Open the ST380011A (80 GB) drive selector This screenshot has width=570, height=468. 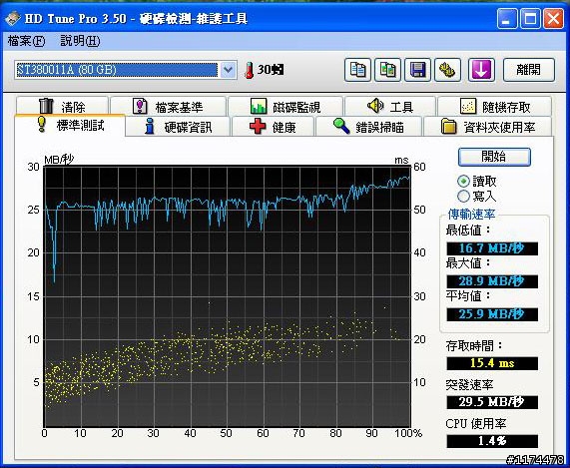(x=126, y=70)
